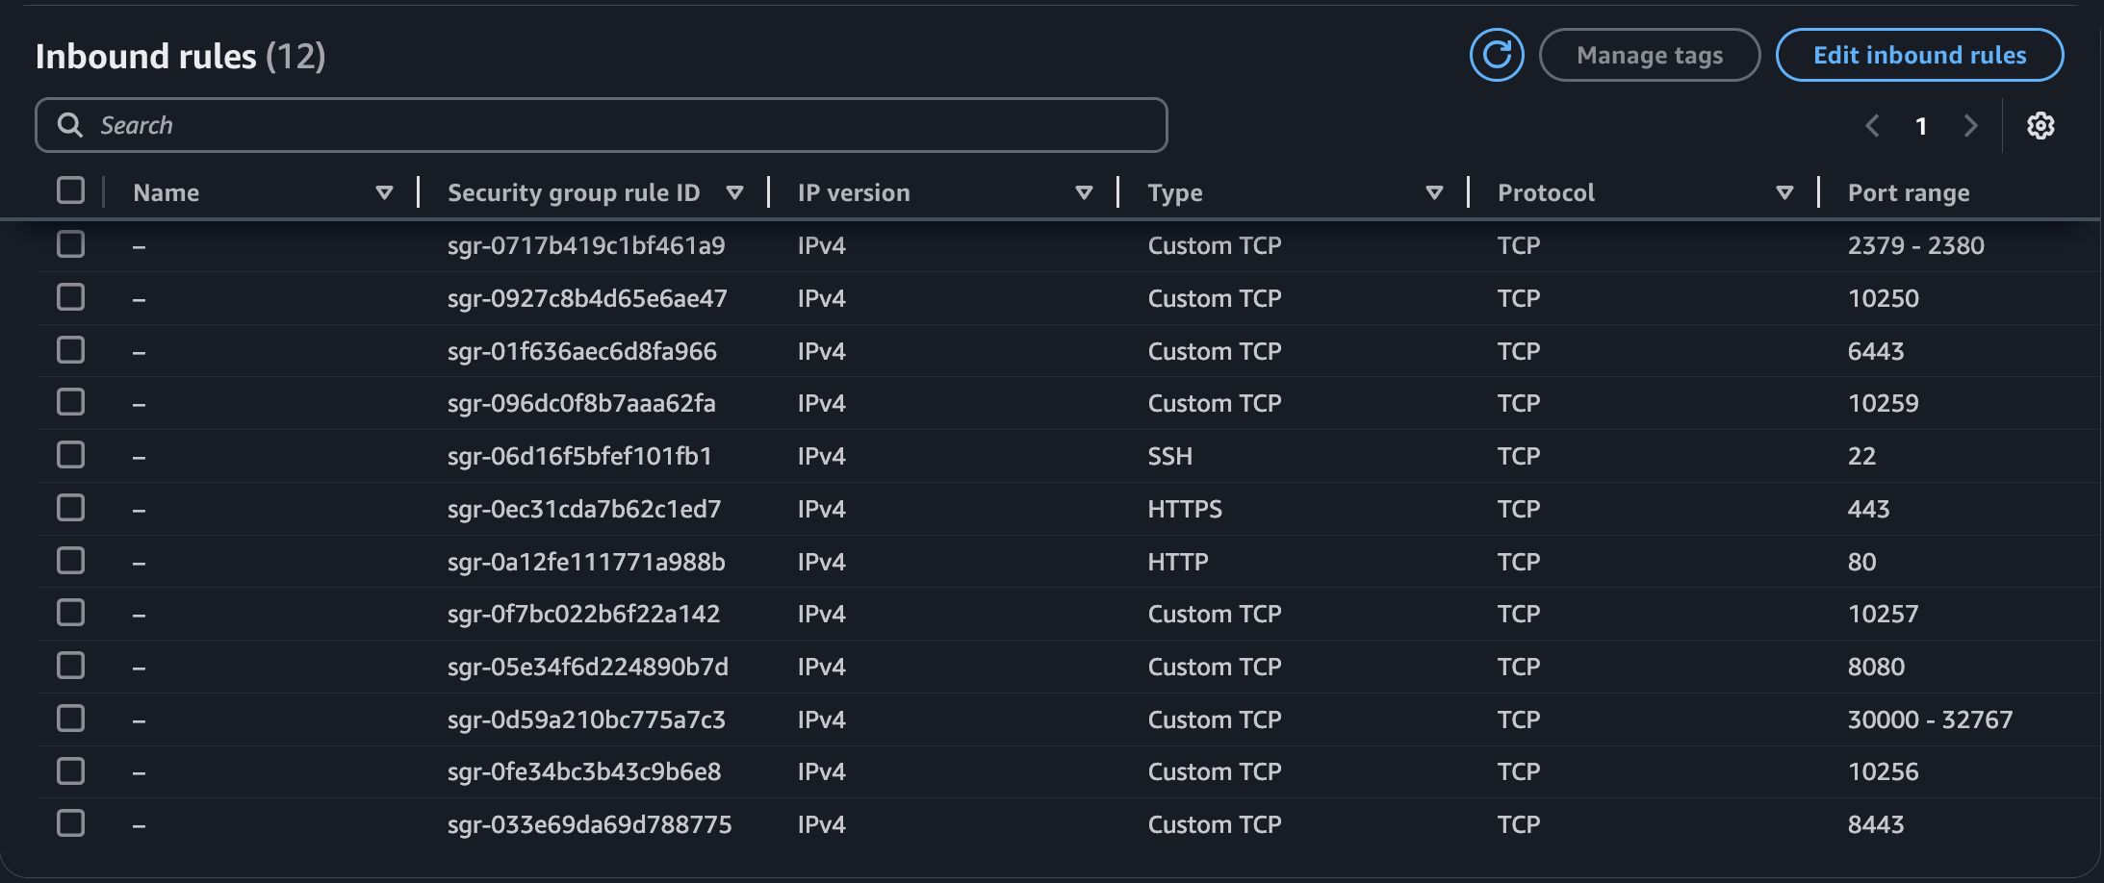Toggle the select-all checkbox in header
The image size is (2104, 883).
[x=70, y=190]
